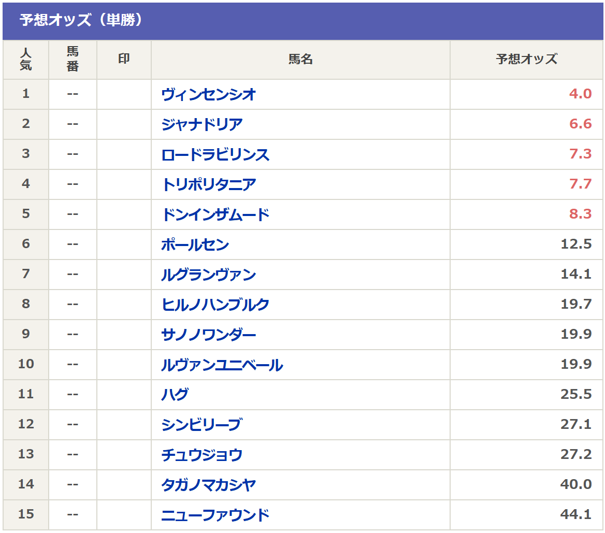This screenshot has width=605, height=533.
Task: Open horse link ジャナドリア
Action: [202, 124]
